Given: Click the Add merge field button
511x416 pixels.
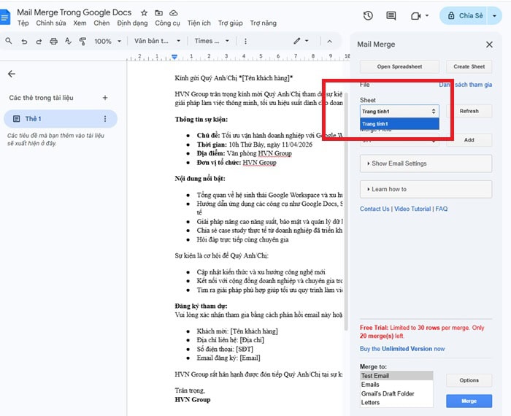Looking at the screenshot, I should coord(469,139).
